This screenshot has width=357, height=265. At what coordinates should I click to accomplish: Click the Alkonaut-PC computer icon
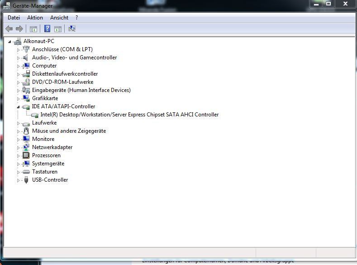pyautogui.click(x=18, y=41)
